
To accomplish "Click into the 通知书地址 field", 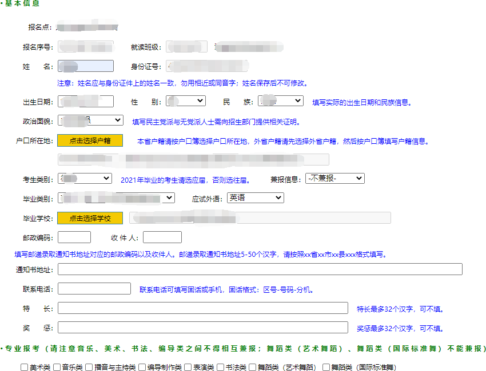I will 260,269.
